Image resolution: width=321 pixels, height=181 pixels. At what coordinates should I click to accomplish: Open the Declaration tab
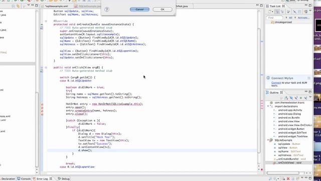pyautogui.click(x=8, y=179)
